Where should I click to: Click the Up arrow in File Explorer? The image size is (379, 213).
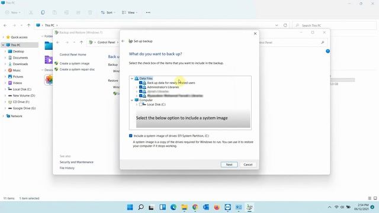(29, 25)
